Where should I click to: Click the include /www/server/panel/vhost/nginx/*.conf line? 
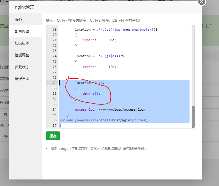click(x=103, y=120)
